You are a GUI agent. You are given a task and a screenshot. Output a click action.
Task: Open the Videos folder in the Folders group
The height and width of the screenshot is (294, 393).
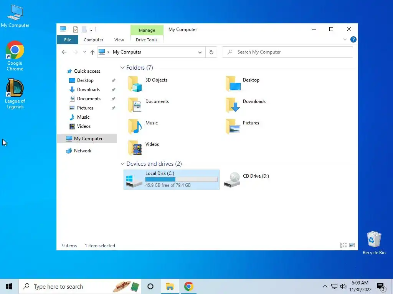[x=144, y=148]
